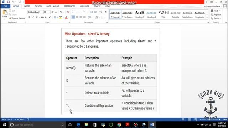Apply the Heading 2 style
This screenshot has height=128, width=228.
click(x=151, y=14)
